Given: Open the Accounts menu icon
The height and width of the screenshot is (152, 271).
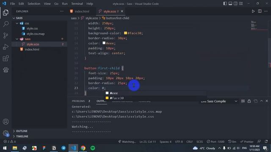Looking at the screenshot, I should point(6,122).
